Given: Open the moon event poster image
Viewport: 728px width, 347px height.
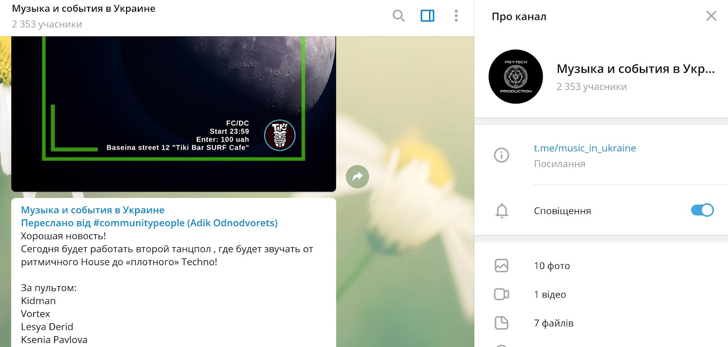Looking at the screenshot, I should click(x=173, y=114).
